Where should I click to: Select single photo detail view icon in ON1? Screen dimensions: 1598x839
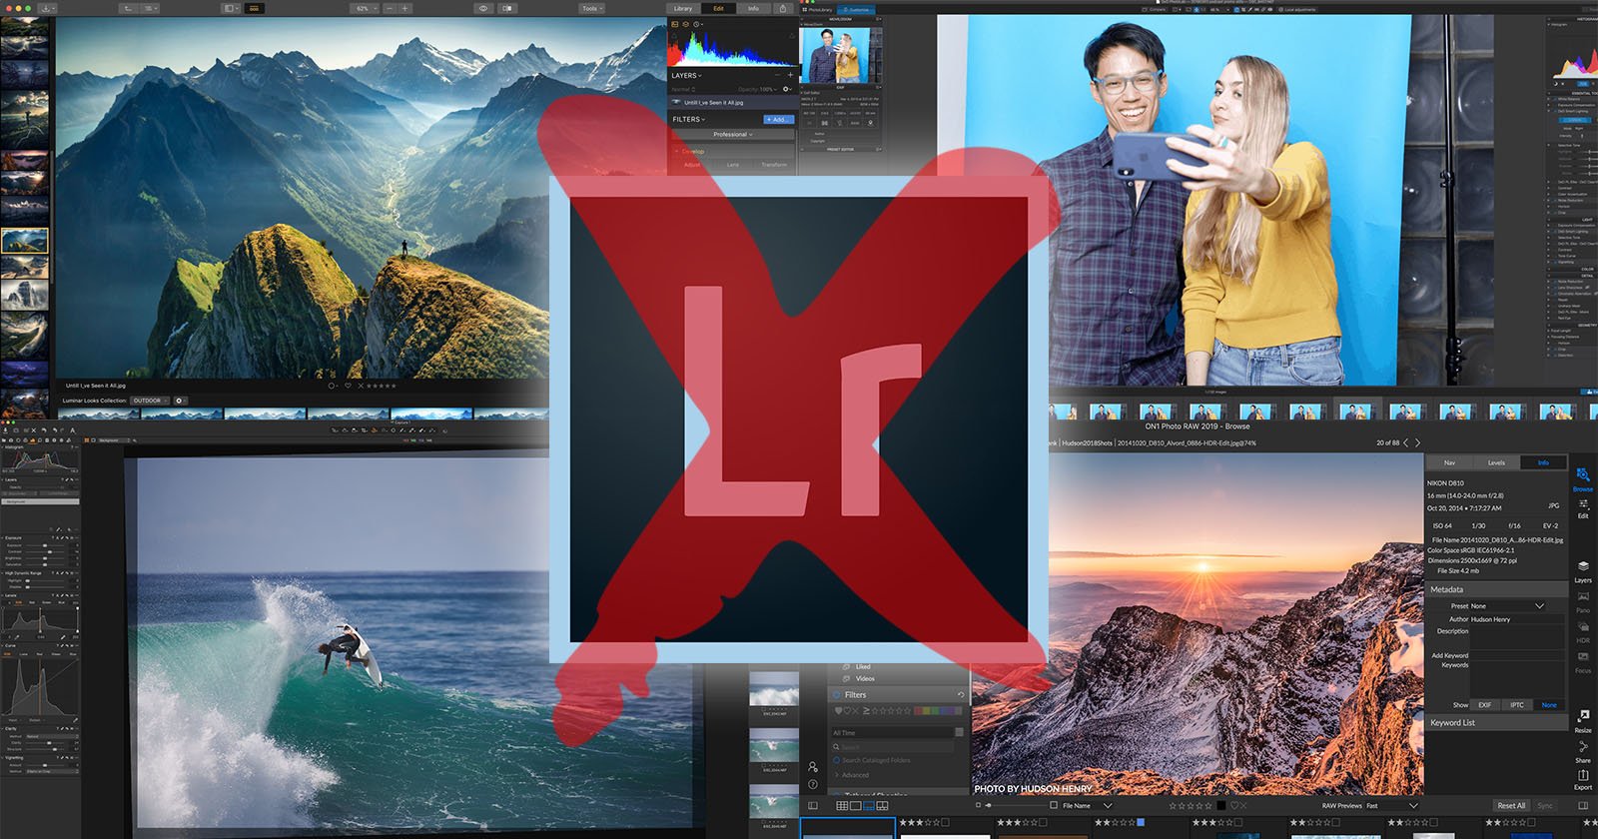click(x=855, y=805)
